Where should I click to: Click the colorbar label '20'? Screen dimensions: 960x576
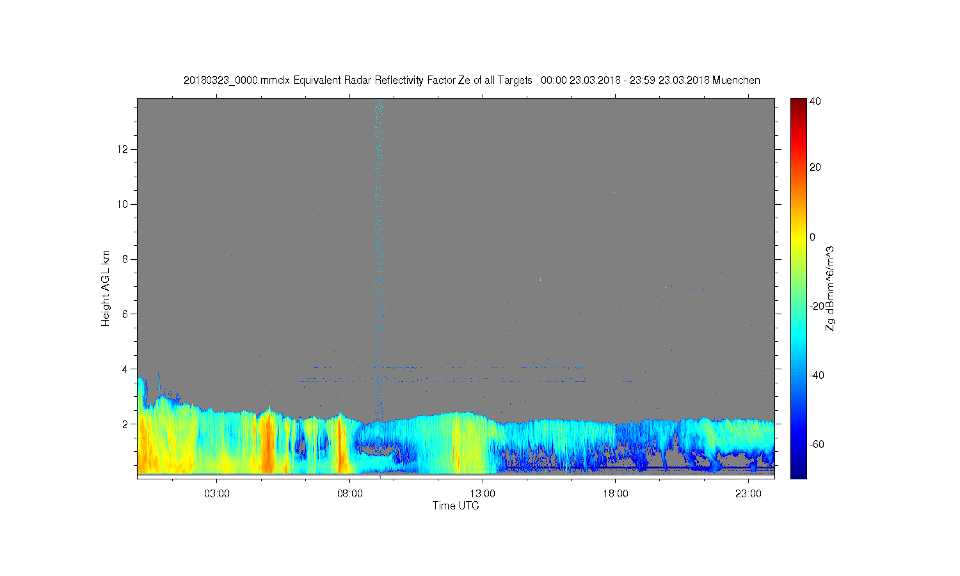point(815,168)
